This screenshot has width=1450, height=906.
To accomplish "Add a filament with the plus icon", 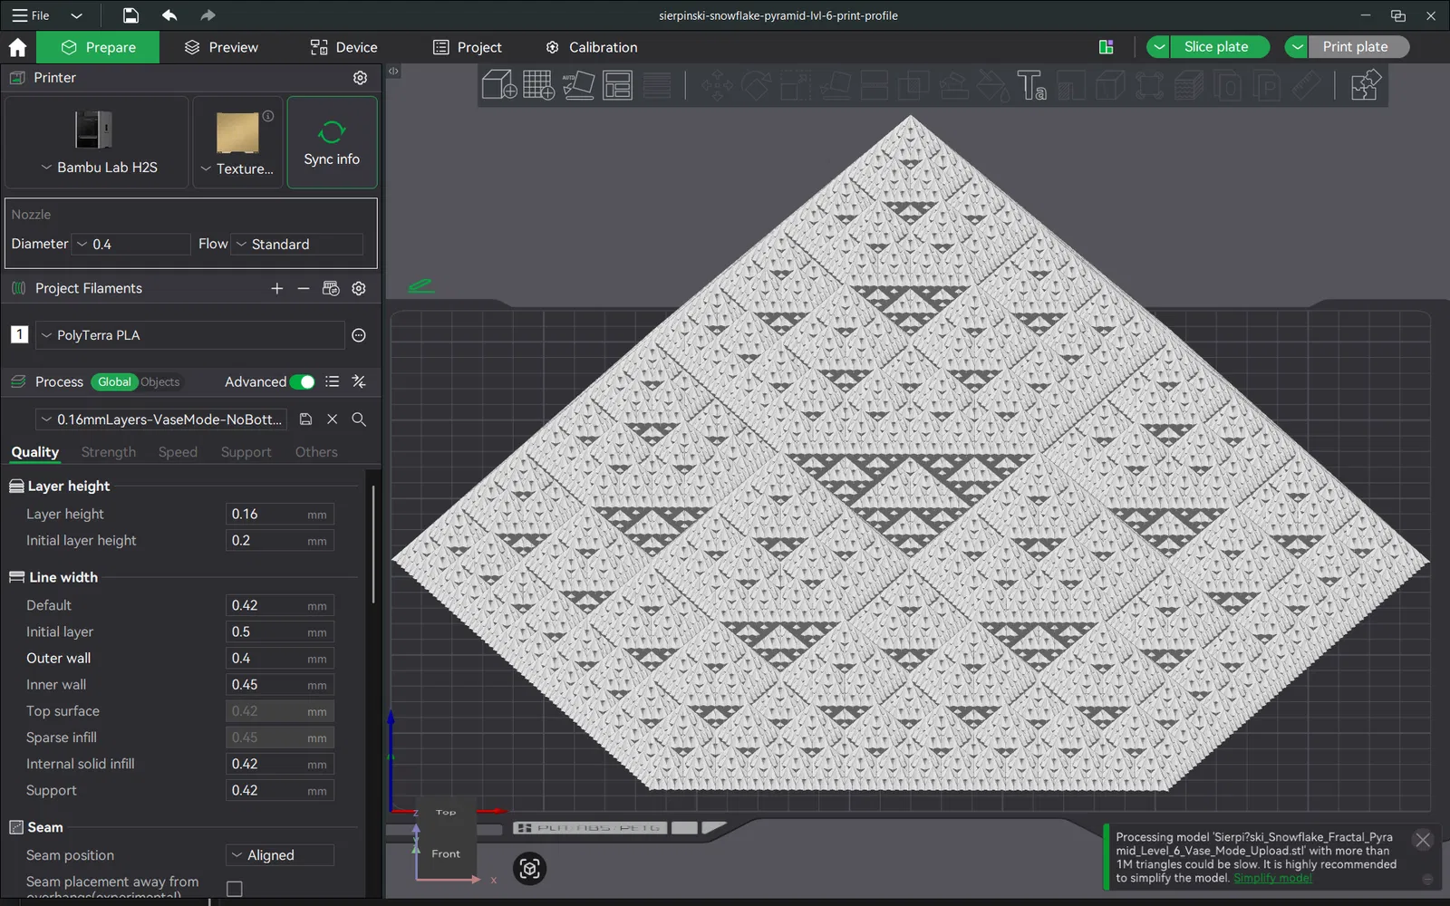I will point(276,288).
